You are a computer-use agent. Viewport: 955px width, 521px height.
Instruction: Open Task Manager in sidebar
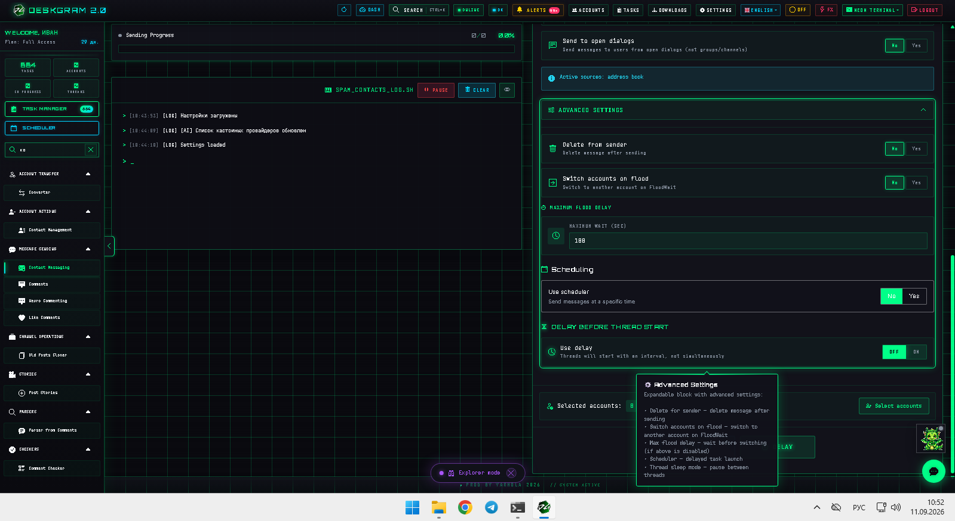52,109
